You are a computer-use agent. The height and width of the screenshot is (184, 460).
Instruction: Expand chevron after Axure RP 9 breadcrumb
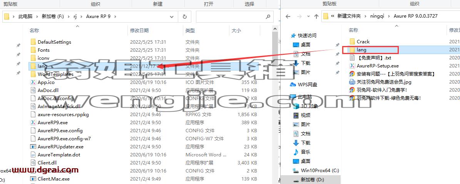[115, 16]
